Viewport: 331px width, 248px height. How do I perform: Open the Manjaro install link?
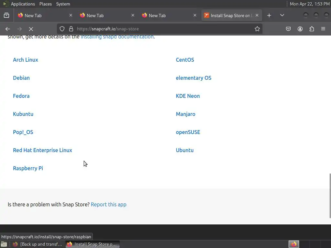point(186,114)
